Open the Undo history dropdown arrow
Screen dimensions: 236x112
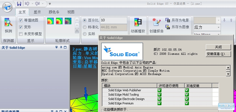[x=32, y=4]
